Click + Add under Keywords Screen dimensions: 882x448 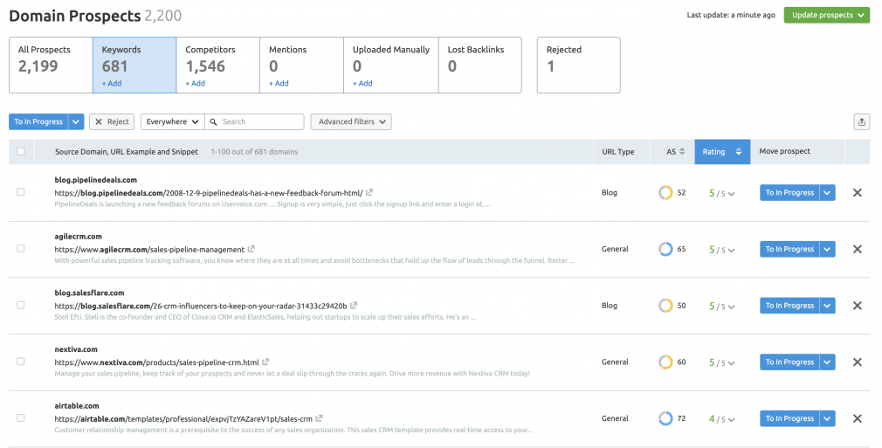coord(112,83)
